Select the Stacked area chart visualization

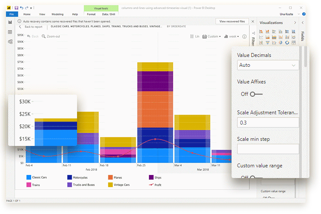click(274, 37)
